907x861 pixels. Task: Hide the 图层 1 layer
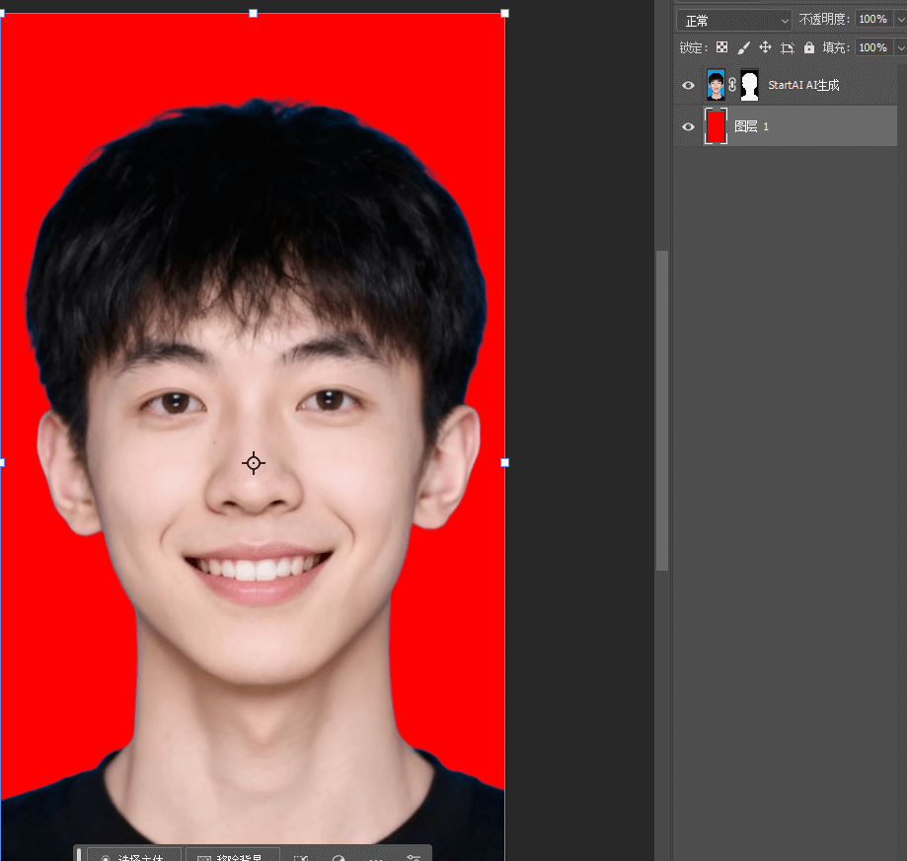pyautogui.click(x=688, y=126)
